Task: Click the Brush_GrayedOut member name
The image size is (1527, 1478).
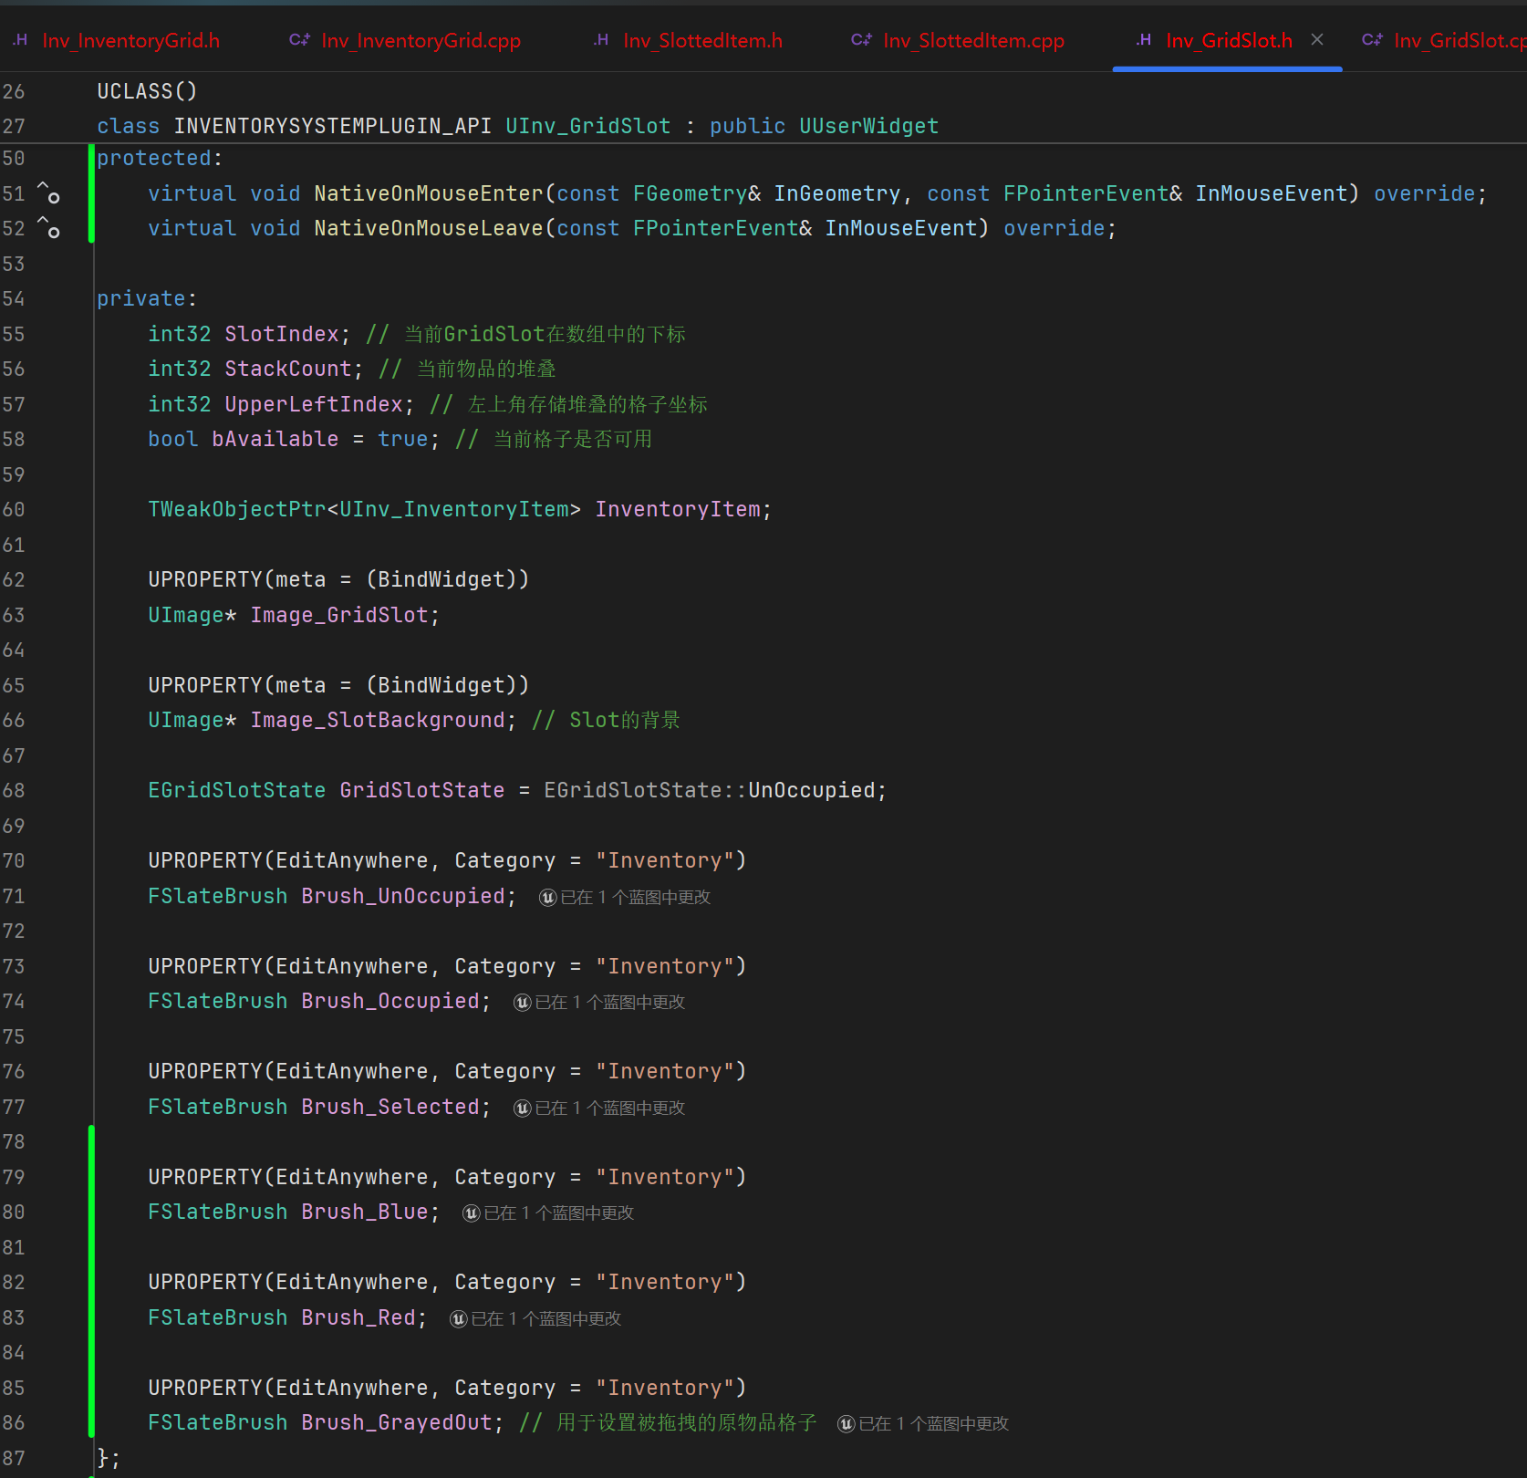Action: click(x=397, y=1422)
